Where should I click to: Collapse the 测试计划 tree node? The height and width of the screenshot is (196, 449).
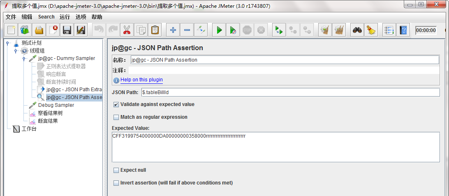point(8,43)
